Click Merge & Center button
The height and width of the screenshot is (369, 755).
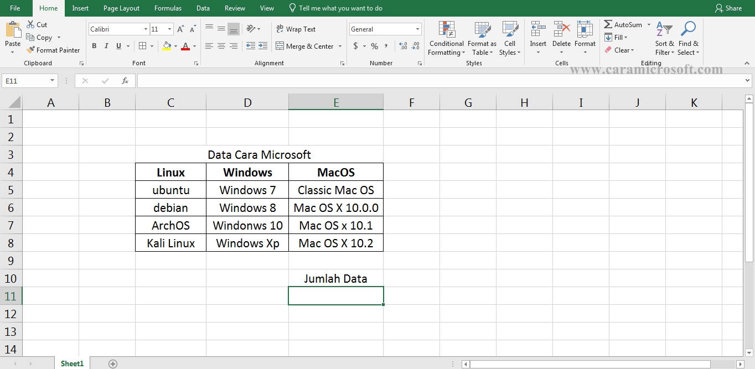point(304,46)
